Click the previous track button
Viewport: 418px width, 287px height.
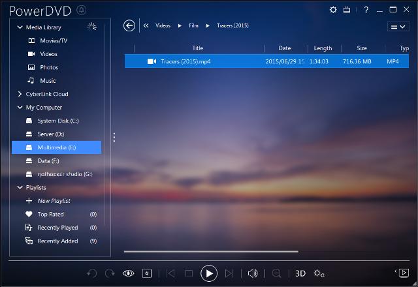coord(170,273)
